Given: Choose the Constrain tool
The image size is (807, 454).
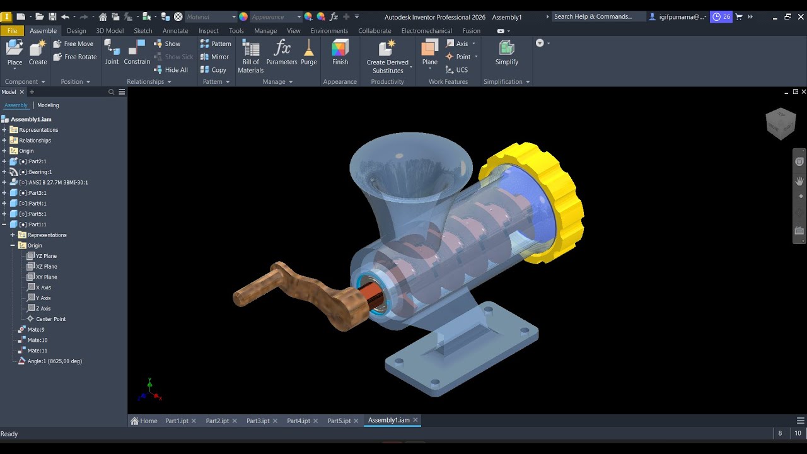Looking at the screenshot, I should click(137, 52).
